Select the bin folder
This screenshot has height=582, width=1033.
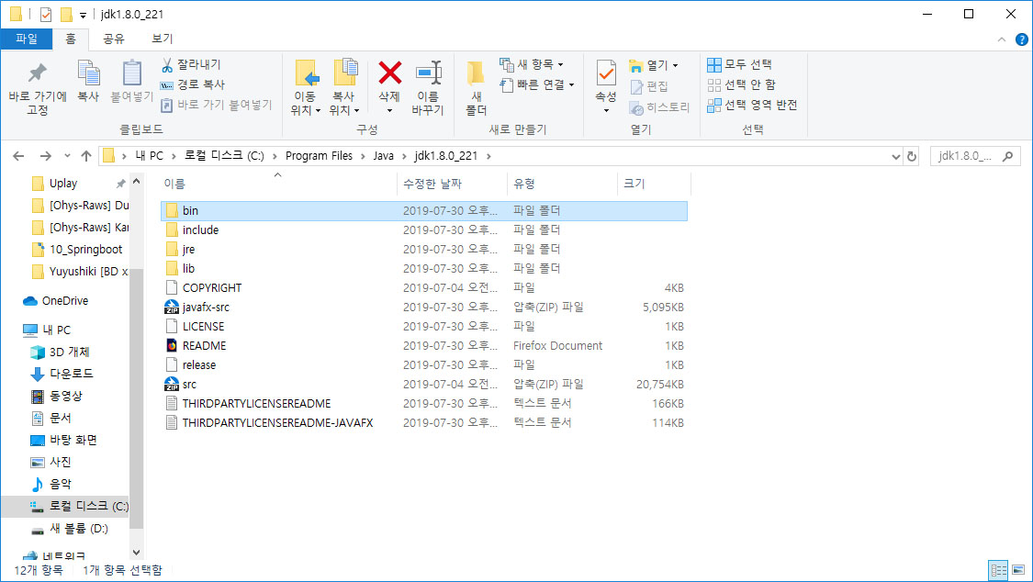coord(423,211)
